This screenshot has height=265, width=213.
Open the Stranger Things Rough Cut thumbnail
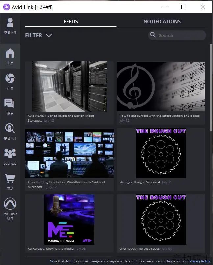click(161, 153)
